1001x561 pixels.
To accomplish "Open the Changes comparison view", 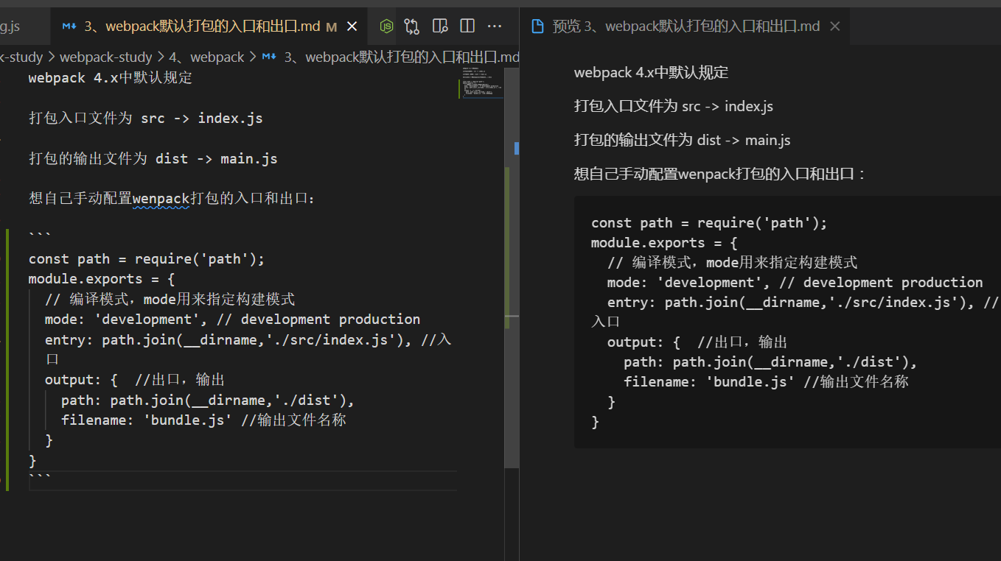I will [412, 25].
